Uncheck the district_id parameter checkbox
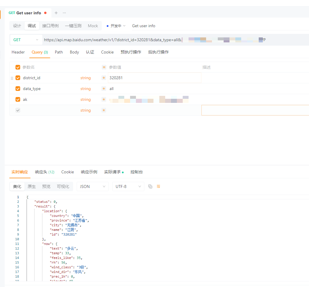The image size is (309, 287). pyautogui.click(x=18, y=78)
